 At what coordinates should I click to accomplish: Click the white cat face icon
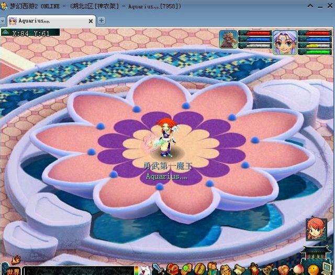pyautogui.click(x=145, y=270)
